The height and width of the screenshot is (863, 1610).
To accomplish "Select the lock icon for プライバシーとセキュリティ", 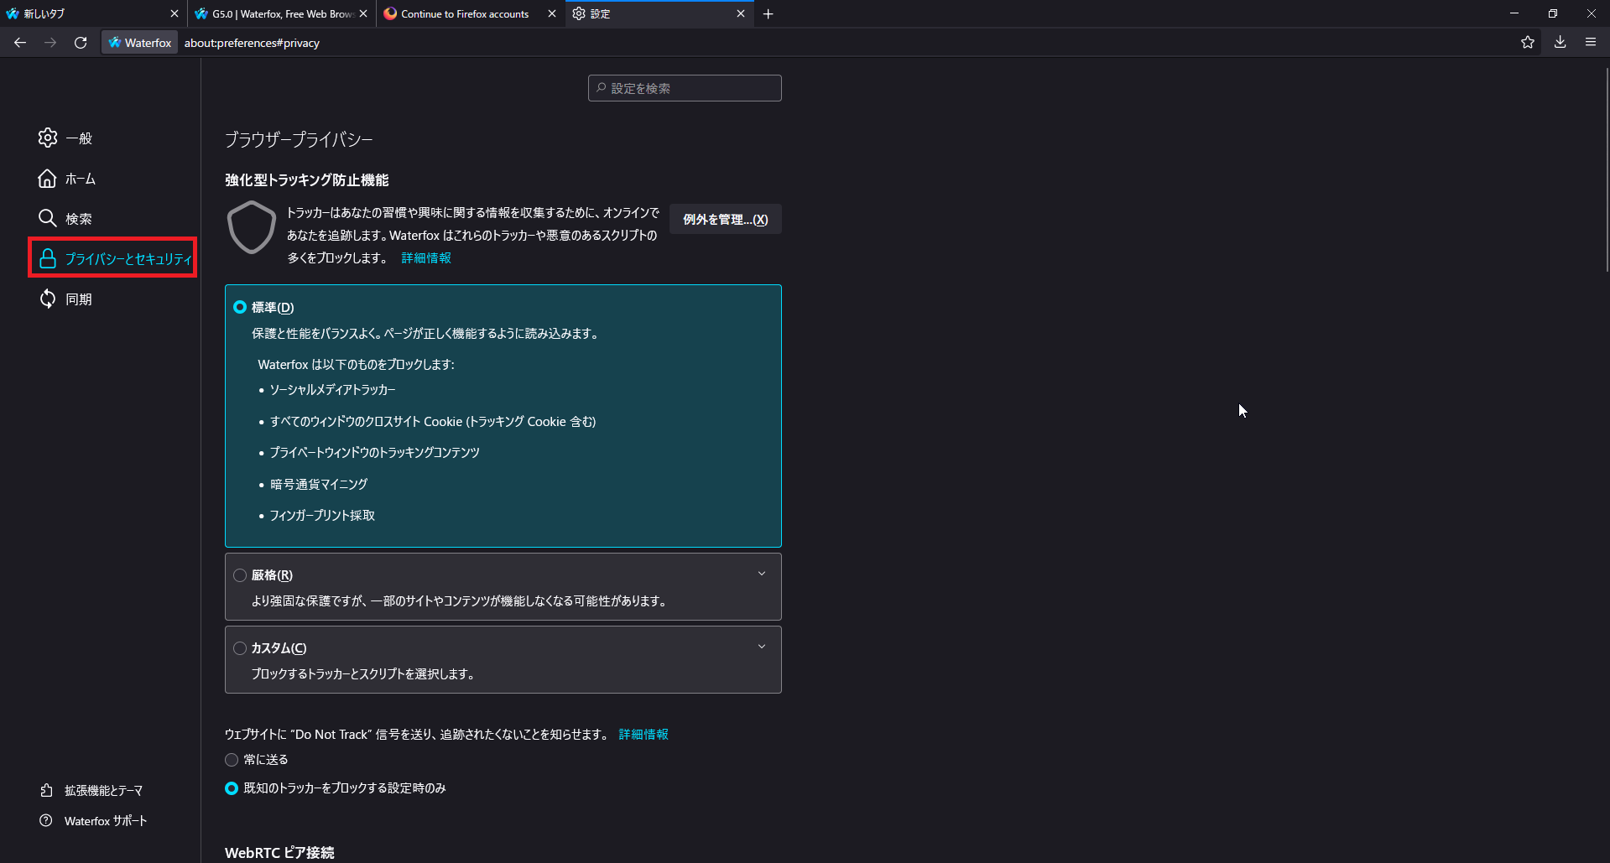I will pos(48,258).
